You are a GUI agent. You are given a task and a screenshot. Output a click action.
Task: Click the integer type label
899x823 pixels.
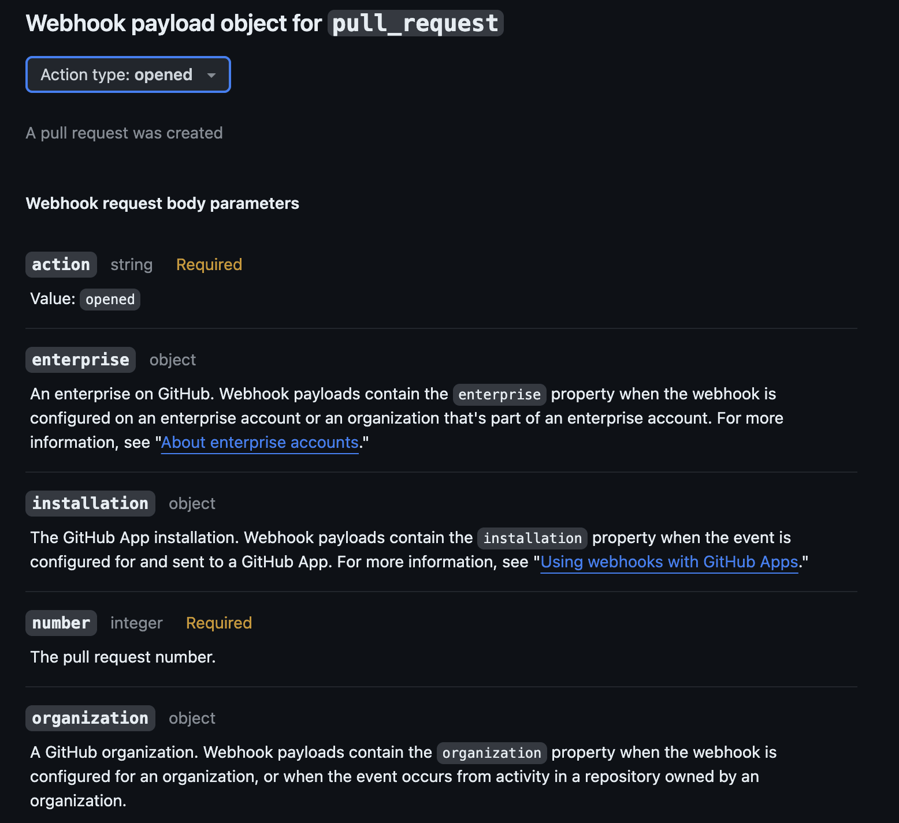point(136,623)
